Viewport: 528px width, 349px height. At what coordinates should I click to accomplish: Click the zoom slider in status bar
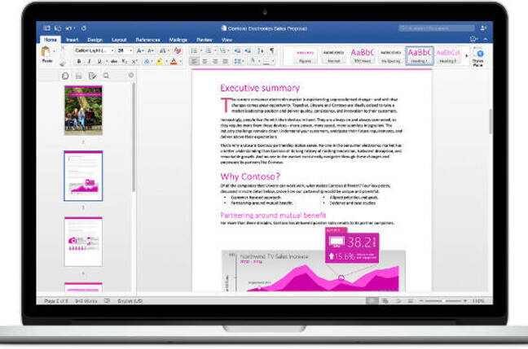point(443,300)
